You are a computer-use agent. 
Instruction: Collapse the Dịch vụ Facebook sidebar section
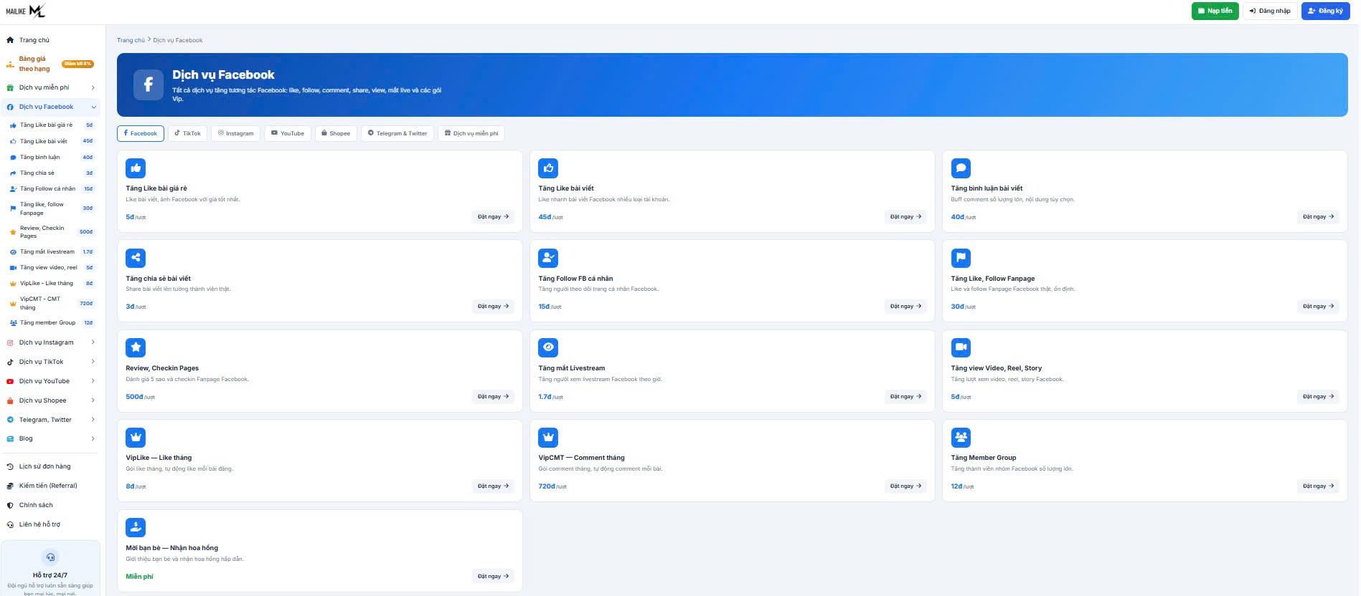pyautogui.click(x=50, y=107)
